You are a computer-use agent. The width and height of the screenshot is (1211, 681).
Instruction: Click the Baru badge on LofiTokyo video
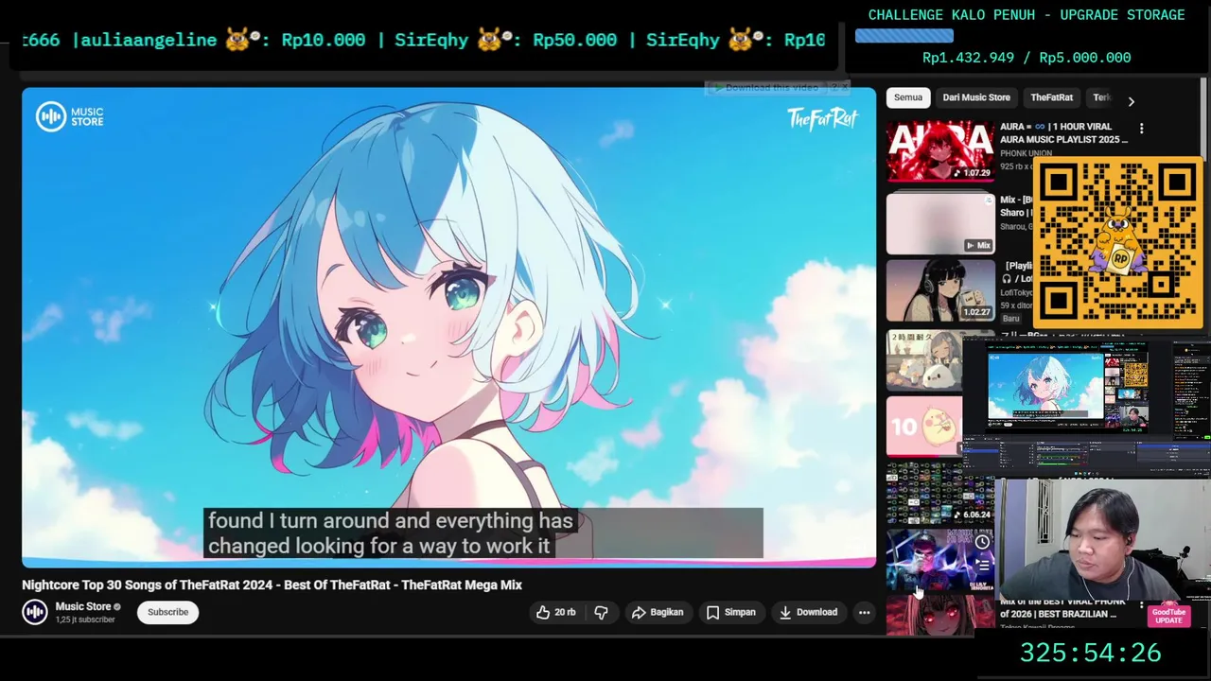[x=1010, y=319]
